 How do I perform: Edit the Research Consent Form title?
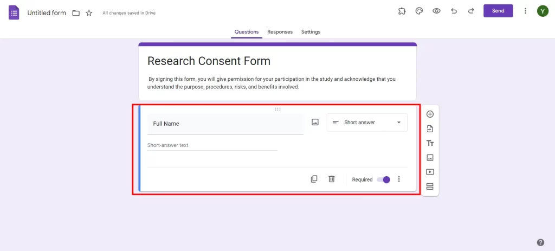(x=209, y=61)
